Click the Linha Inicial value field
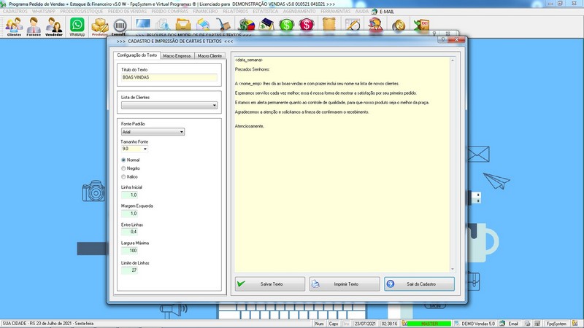 tap(130, 195)
